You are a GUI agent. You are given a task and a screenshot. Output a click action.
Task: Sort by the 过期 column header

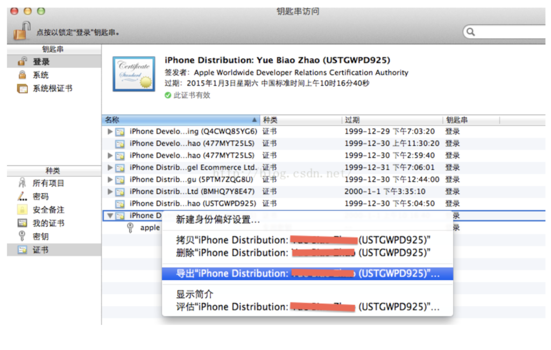pyautogui.click(x=392, y=120)
